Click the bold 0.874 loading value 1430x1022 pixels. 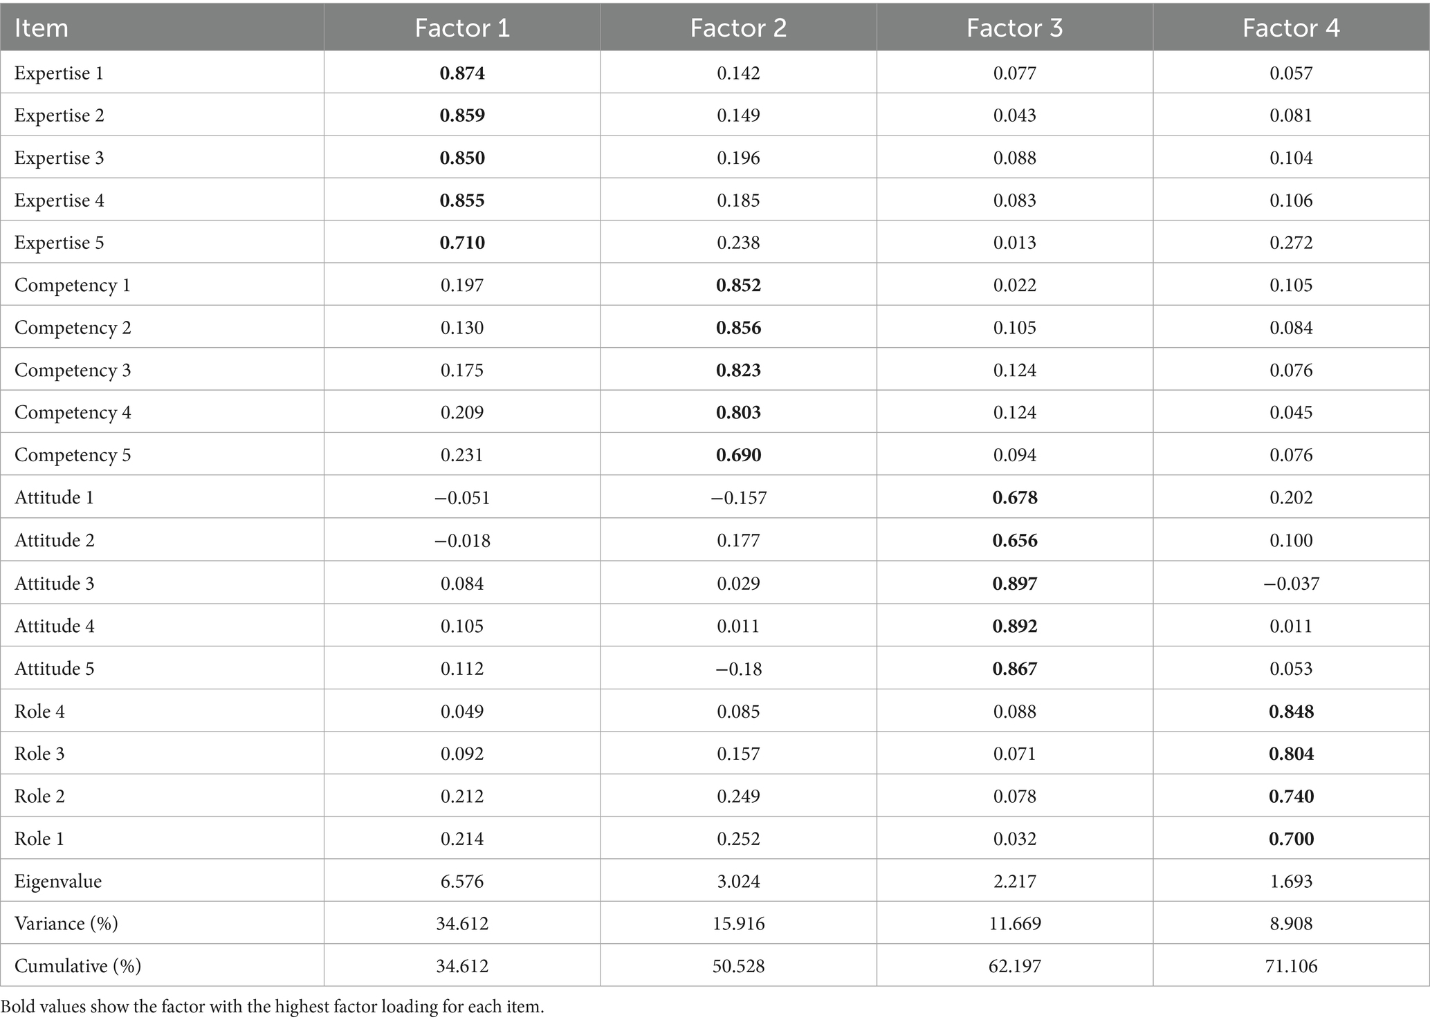point(462,73)
